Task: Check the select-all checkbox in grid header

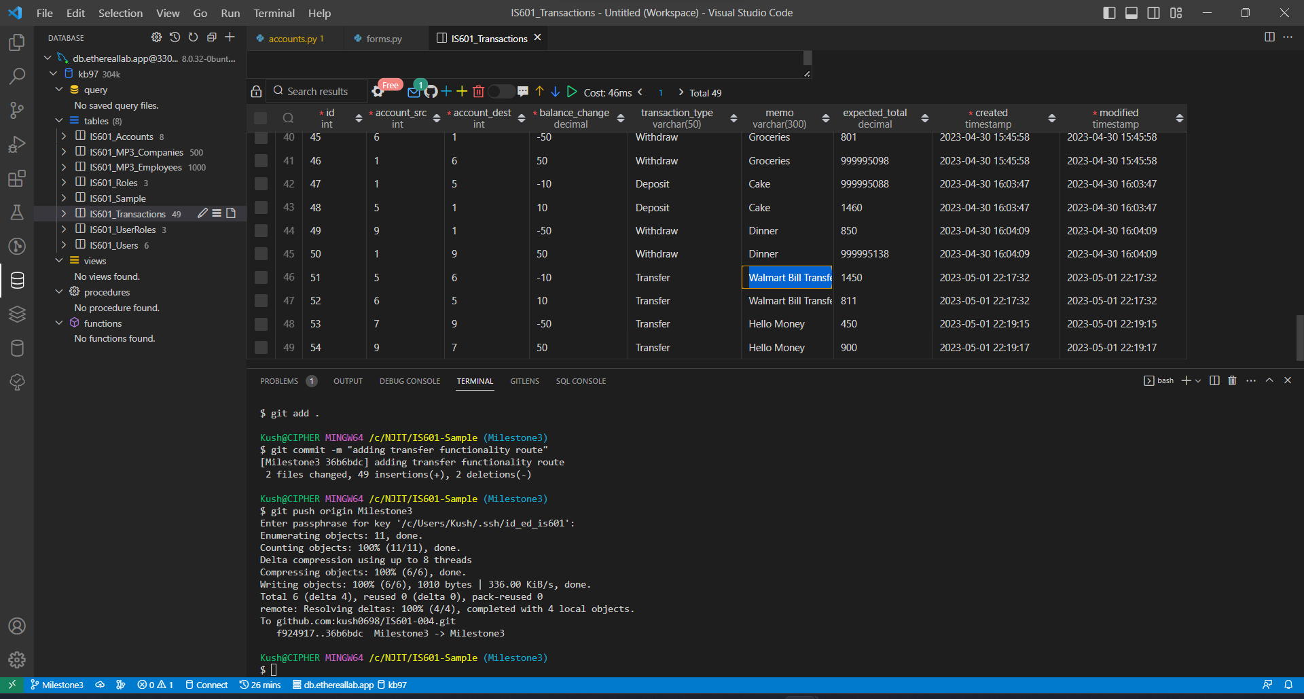Action: click(261, 117)
